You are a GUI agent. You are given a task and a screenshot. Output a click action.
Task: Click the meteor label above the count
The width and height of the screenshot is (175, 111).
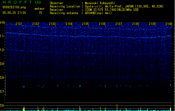click(x=40, y=9)
